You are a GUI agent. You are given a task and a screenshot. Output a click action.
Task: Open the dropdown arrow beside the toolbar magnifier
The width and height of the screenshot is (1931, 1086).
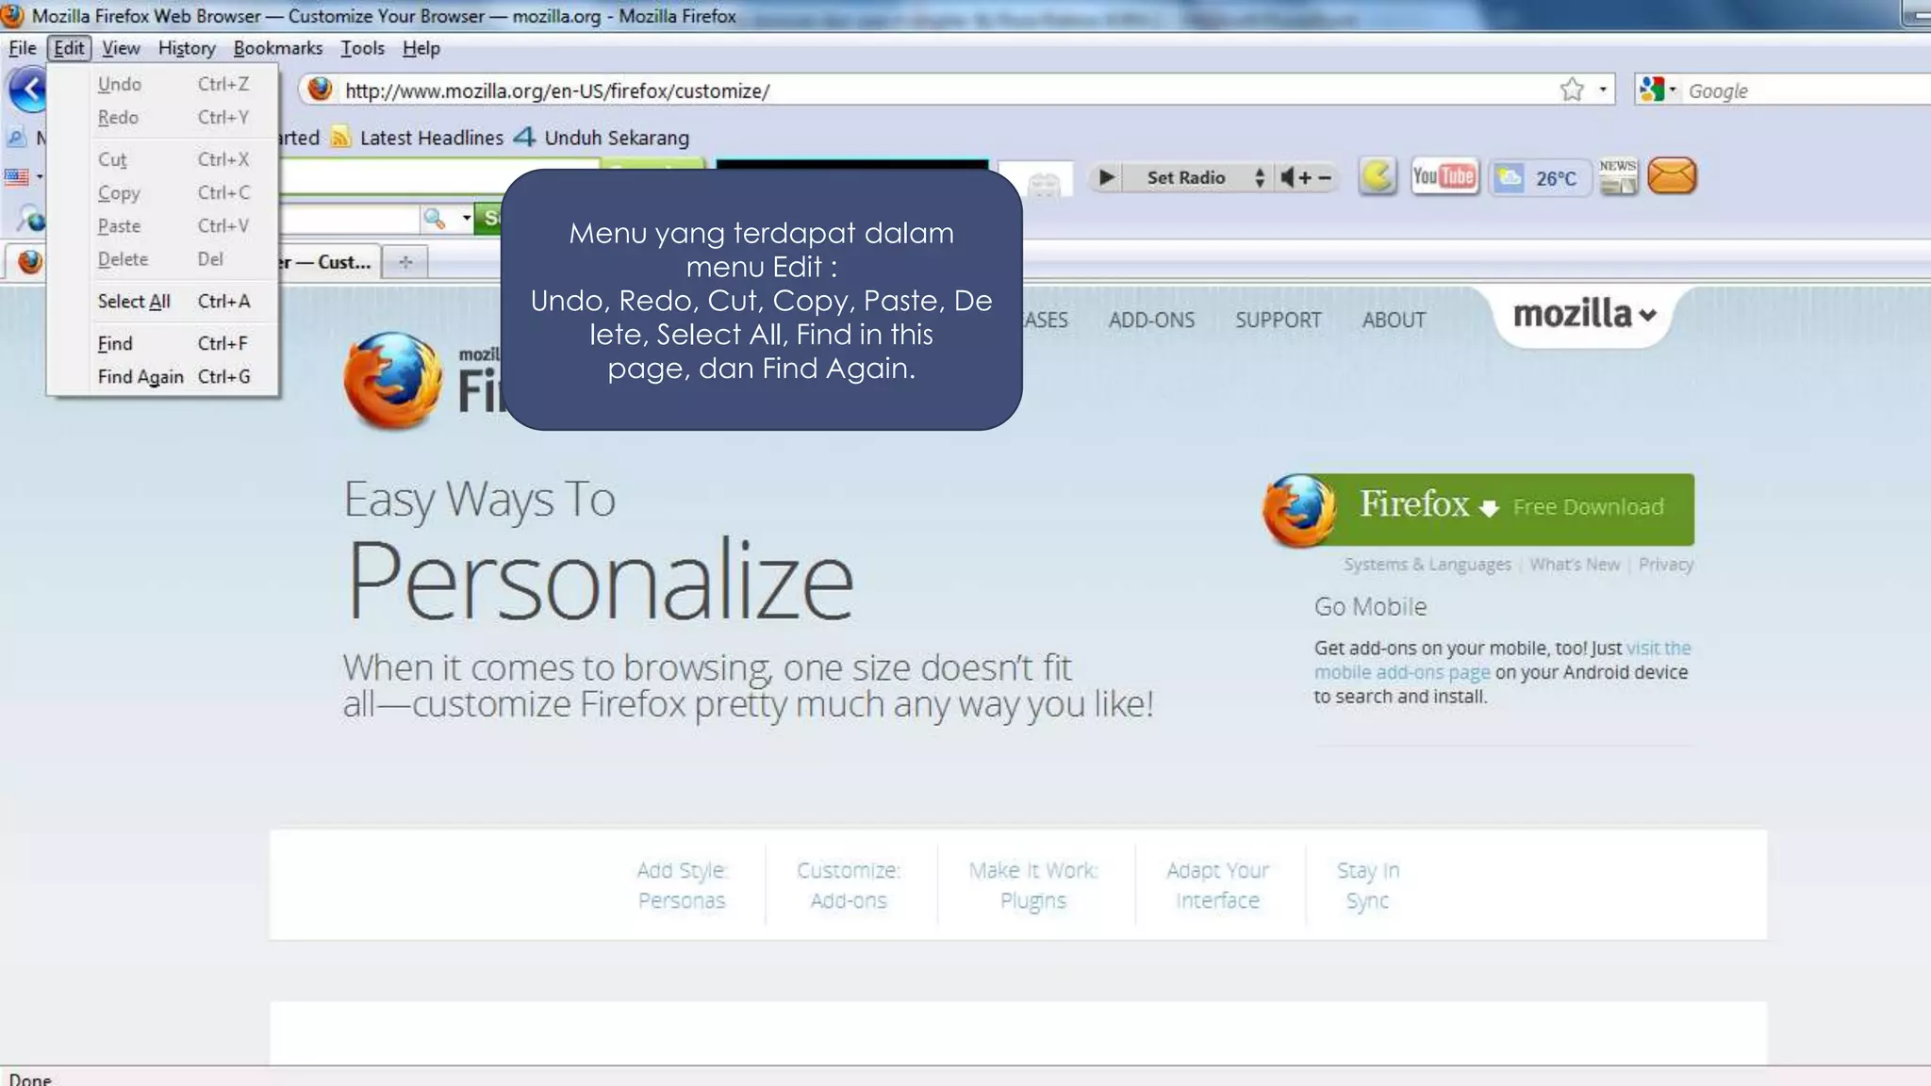(x=466, y=219)
